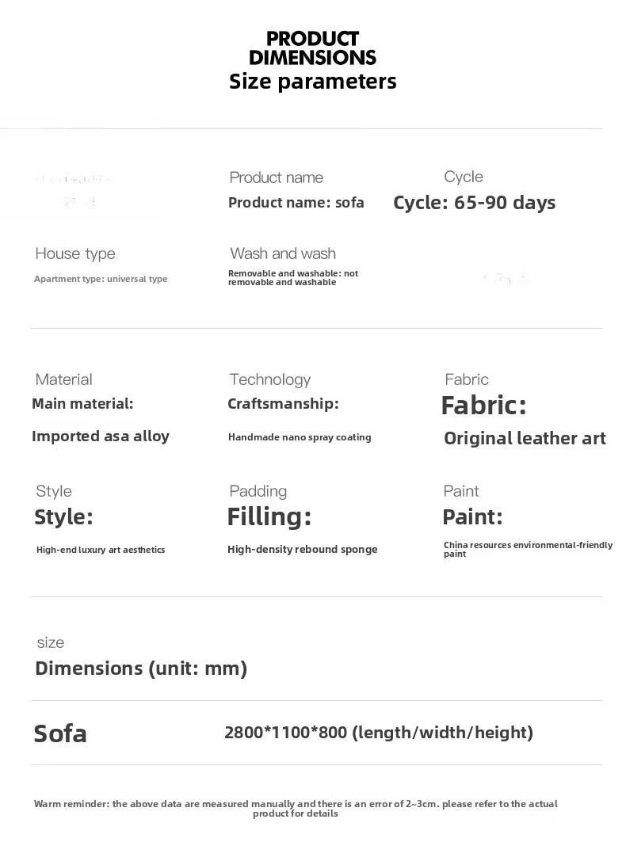The height and width of the screenshot is (861, 626).
Task: Click the PRODUCT DIMENSIONS heading
Action: click(312, 48)
